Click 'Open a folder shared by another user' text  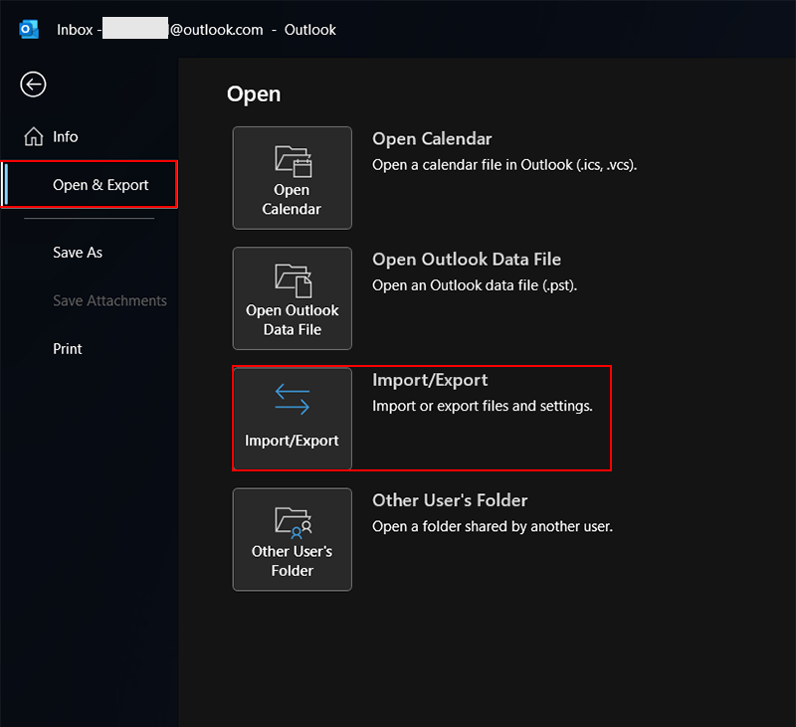click(x=493, y=526)
